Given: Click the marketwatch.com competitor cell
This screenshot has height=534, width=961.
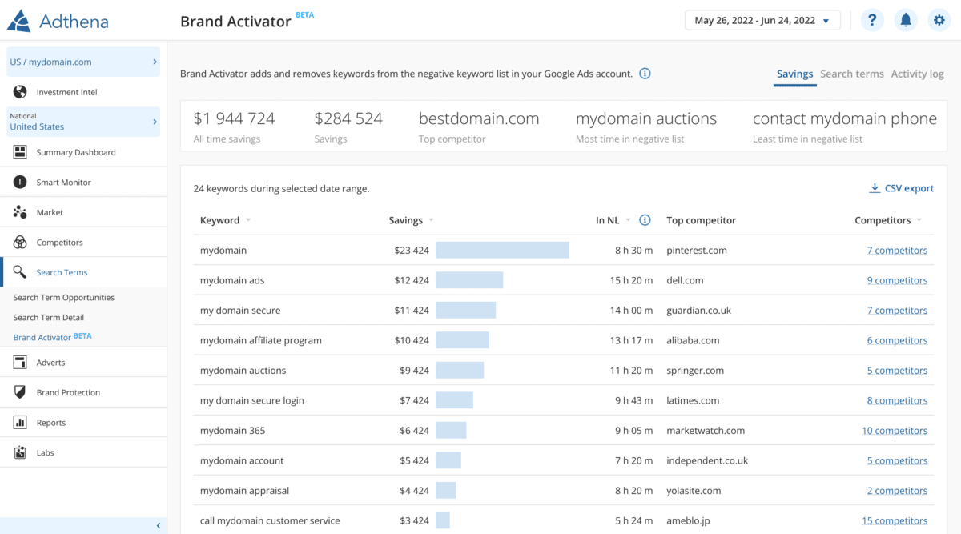Looking at the screenshot, I should click(x=706, y=431).
